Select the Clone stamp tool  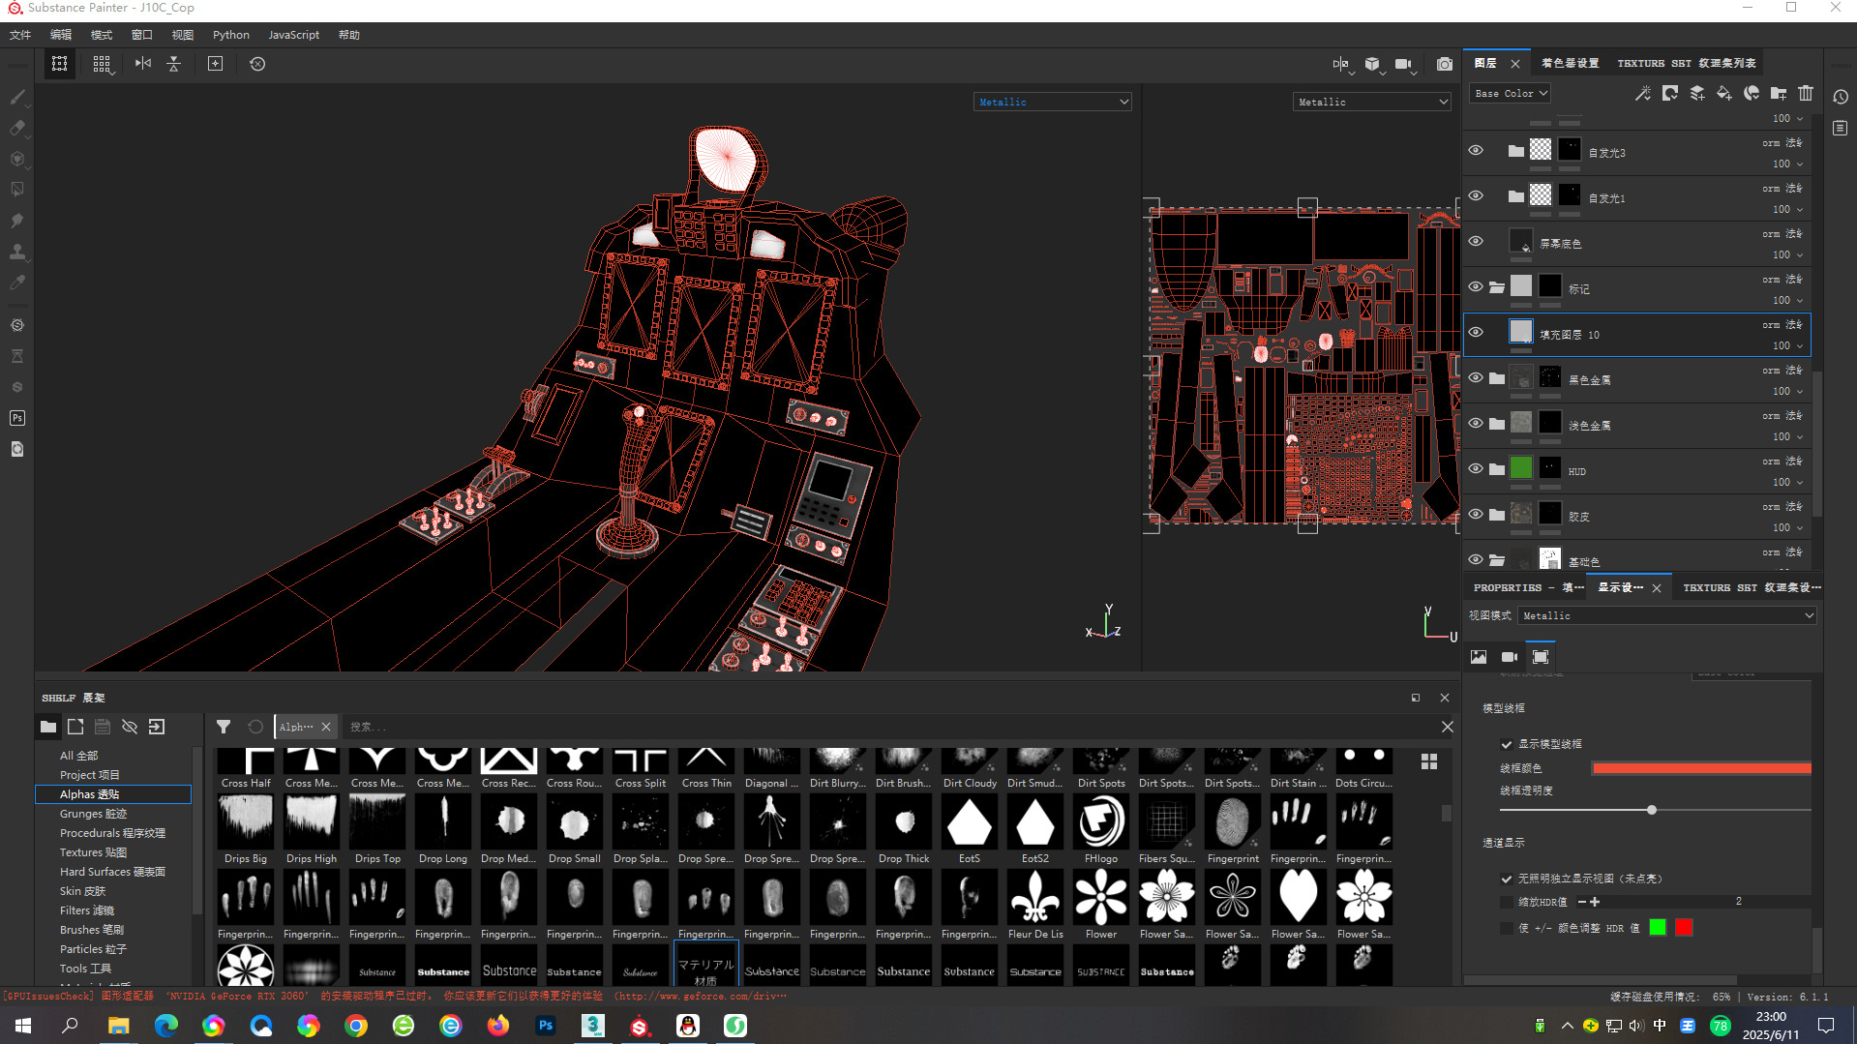[17, 252]
